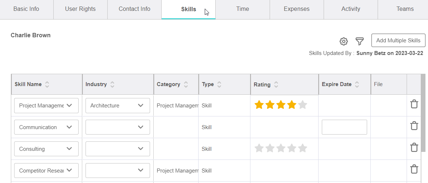This screenshot has width=428, height=183.
Task: Open the industry dropdown in Consulting row
Action: tap(118, 149)
